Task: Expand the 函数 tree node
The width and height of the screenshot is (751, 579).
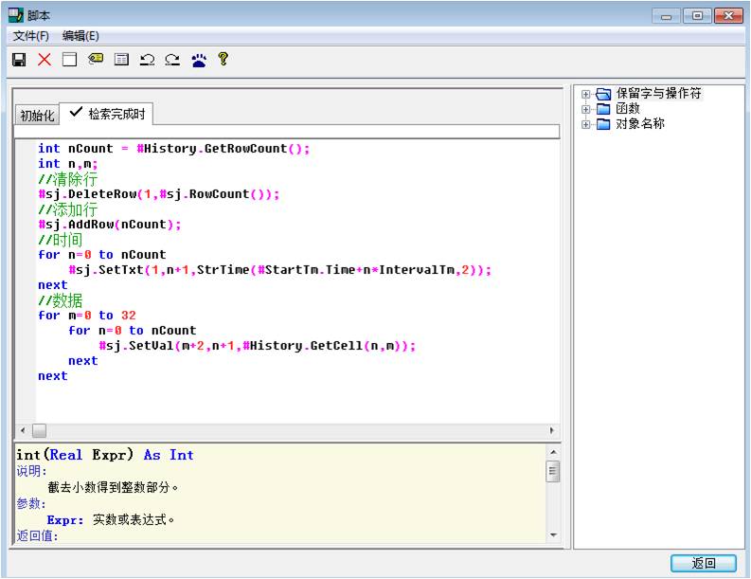Action: [586, 109]
